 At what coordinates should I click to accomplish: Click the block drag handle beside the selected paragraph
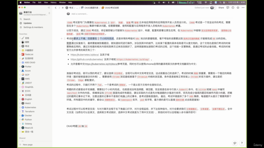[x=64, y=39]
